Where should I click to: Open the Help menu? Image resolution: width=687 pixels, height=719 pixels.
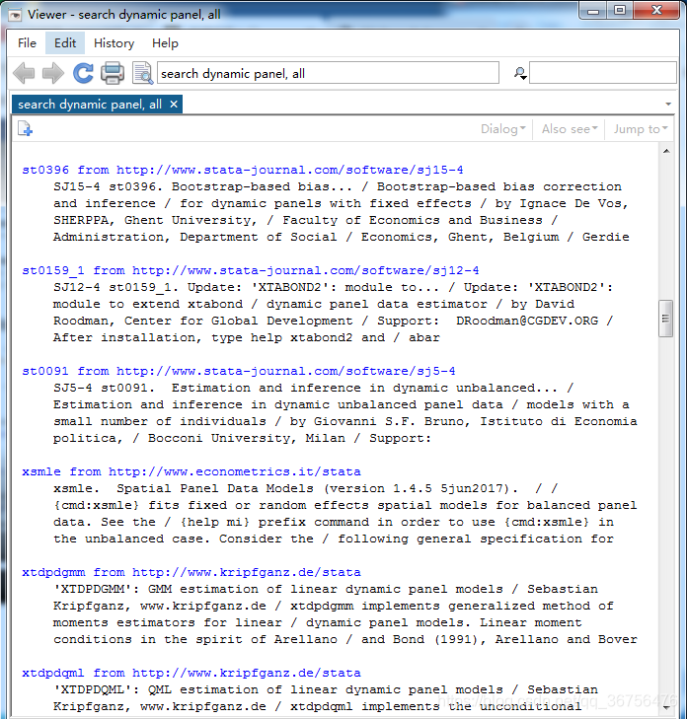(165, 43)
